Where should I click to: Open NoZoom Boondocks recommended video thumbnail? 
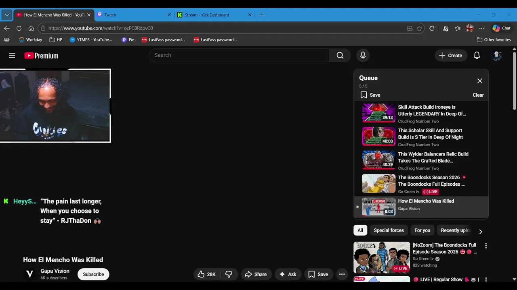click(382, 257)
